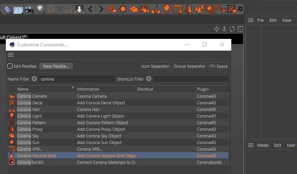Open the Mode menu in Attribute Manager

pyautogui.click(x=263, y=145)
